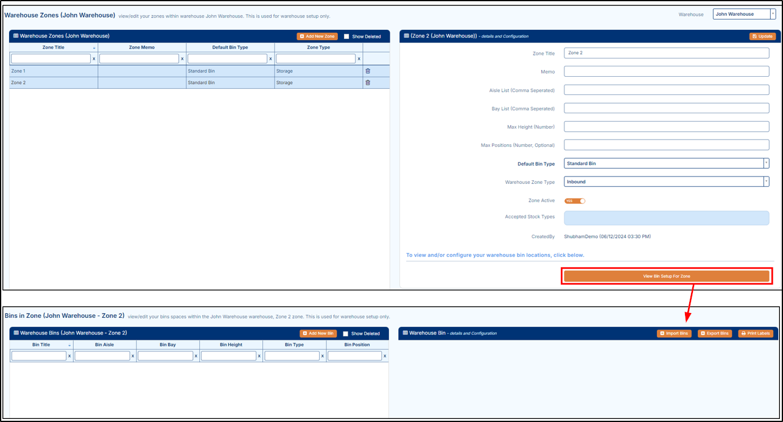
Task: Sort bins by Bin Title column header
Action: (x=41, y=345)
